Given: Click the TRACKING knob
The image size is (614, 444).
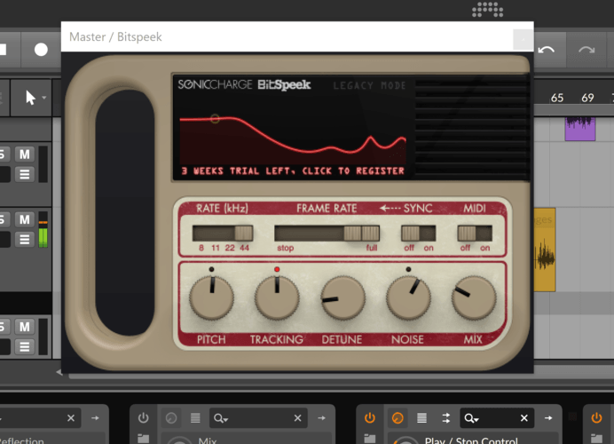Looking at the screenshot, I should tap(277, 297).
